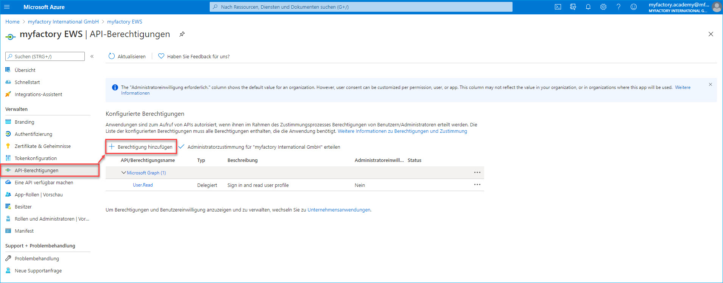Click Berechtigung hinzufügen

(141, 147)
